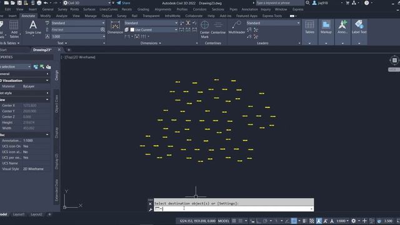Open the Alignments menu

tap(162, 9)
